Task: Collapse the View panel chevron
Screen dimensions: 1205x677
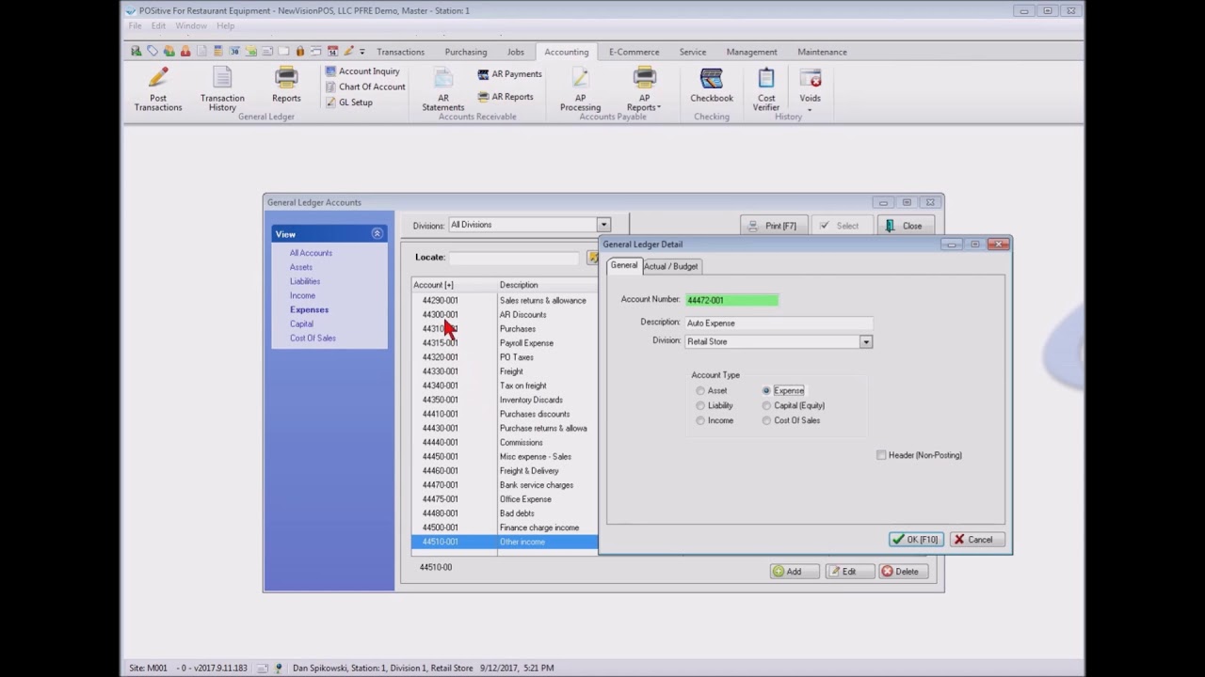Action: click(x=377, y=234)
